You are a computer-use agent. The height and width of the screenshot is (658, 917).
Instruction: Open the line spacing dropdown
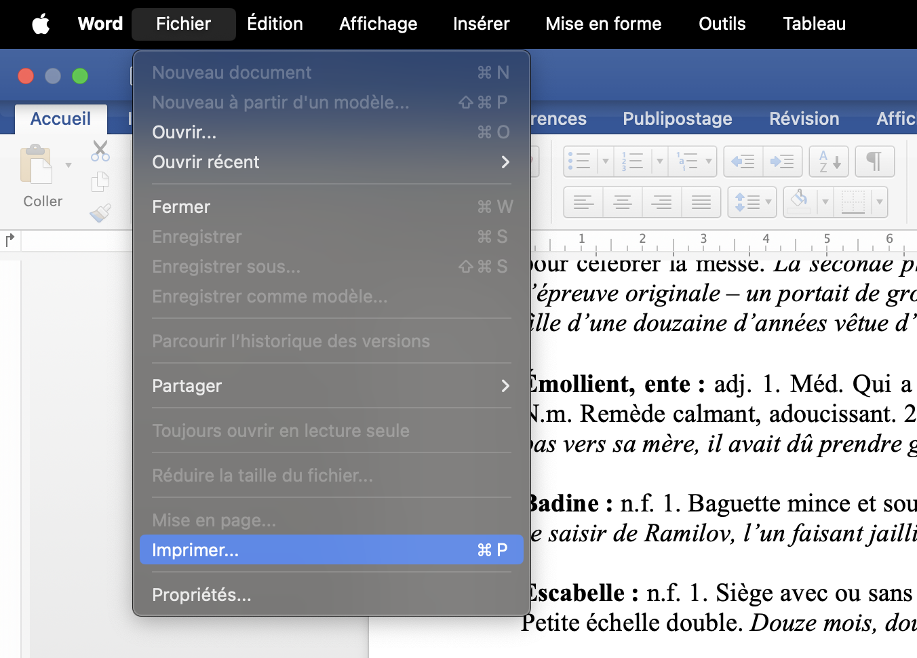point(752,202)
